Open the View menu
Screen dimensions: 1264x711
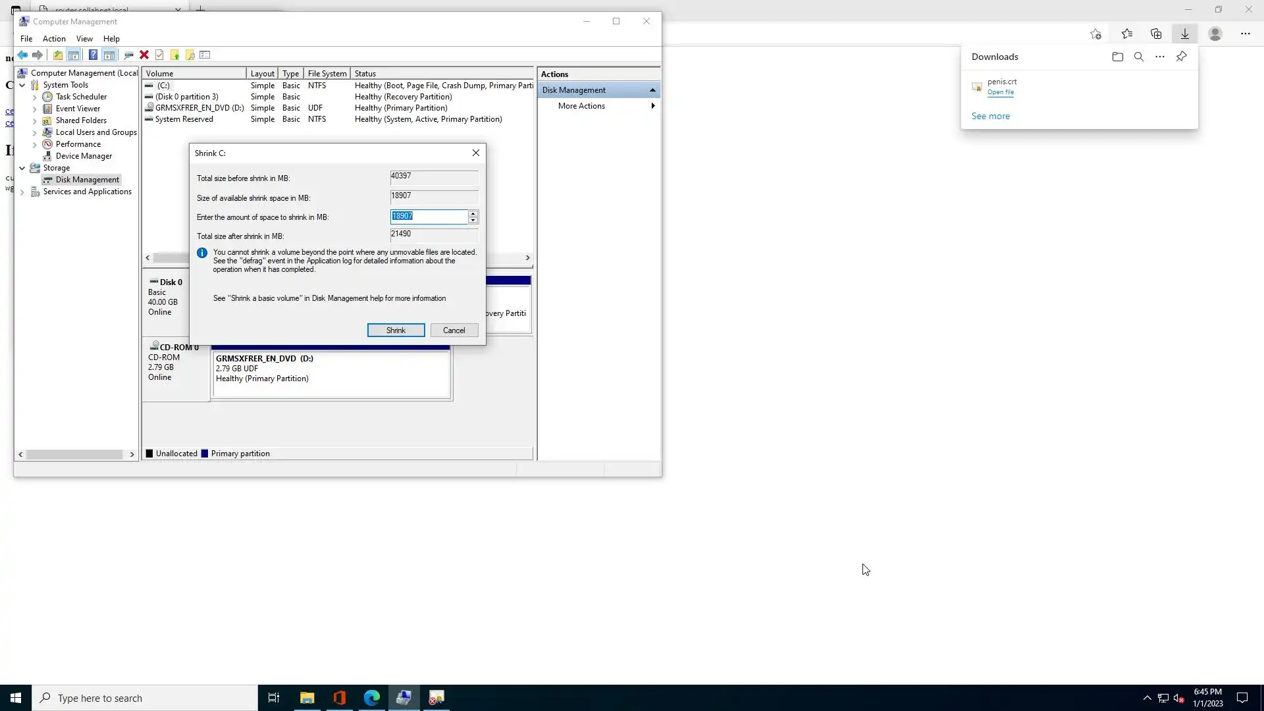[x=84, y=39]
